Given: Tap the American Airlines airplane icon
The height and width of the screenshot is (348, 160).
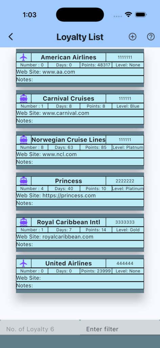Looking at the screenshot, I should [23, 57].
